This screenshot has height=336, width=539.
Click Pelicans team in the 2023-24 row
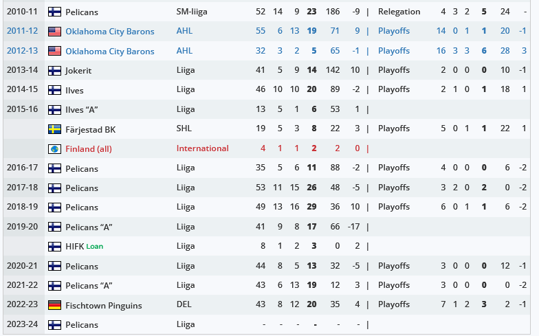81,324
